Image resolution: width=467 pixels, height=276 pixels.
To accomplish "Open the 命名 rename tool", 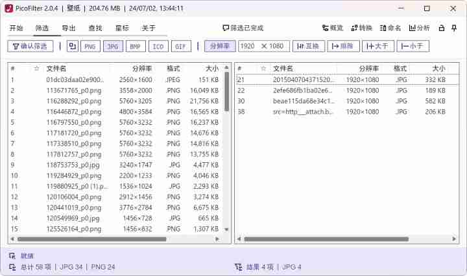I will tap(390, 28).
